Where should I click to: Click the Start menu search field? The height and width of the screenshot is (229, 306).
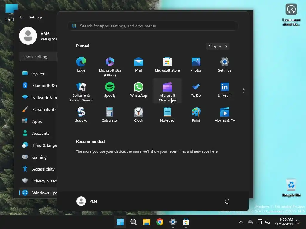(153, 26)
